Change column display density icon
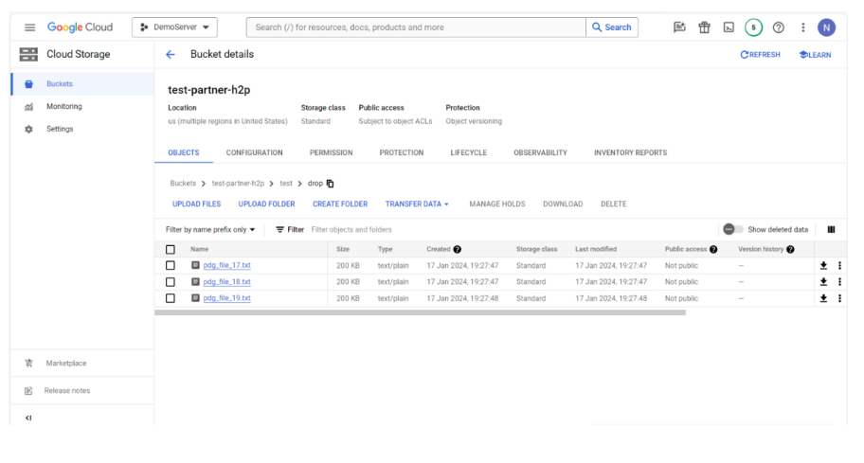This screenshot has height=463, width=864. tap(831, 229)
